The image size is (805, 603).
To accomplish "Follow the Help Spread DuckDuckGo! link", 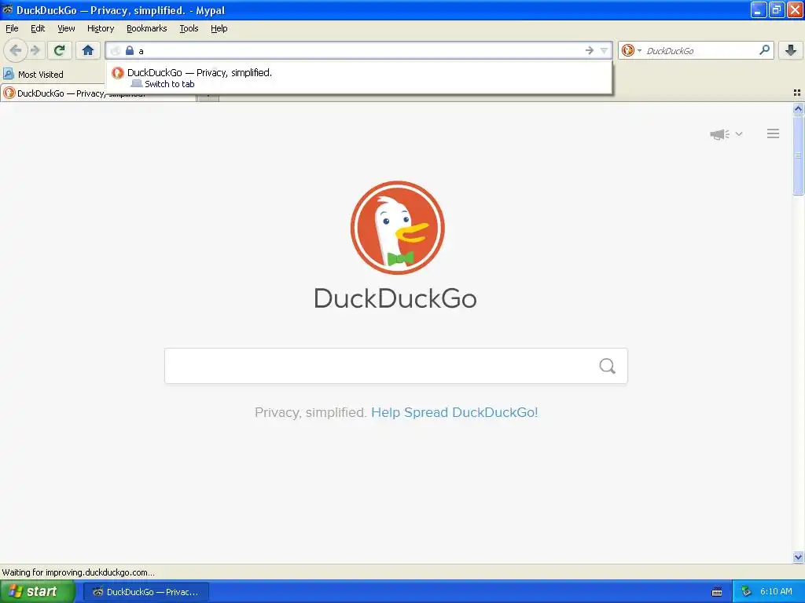I will click(454, 412).
